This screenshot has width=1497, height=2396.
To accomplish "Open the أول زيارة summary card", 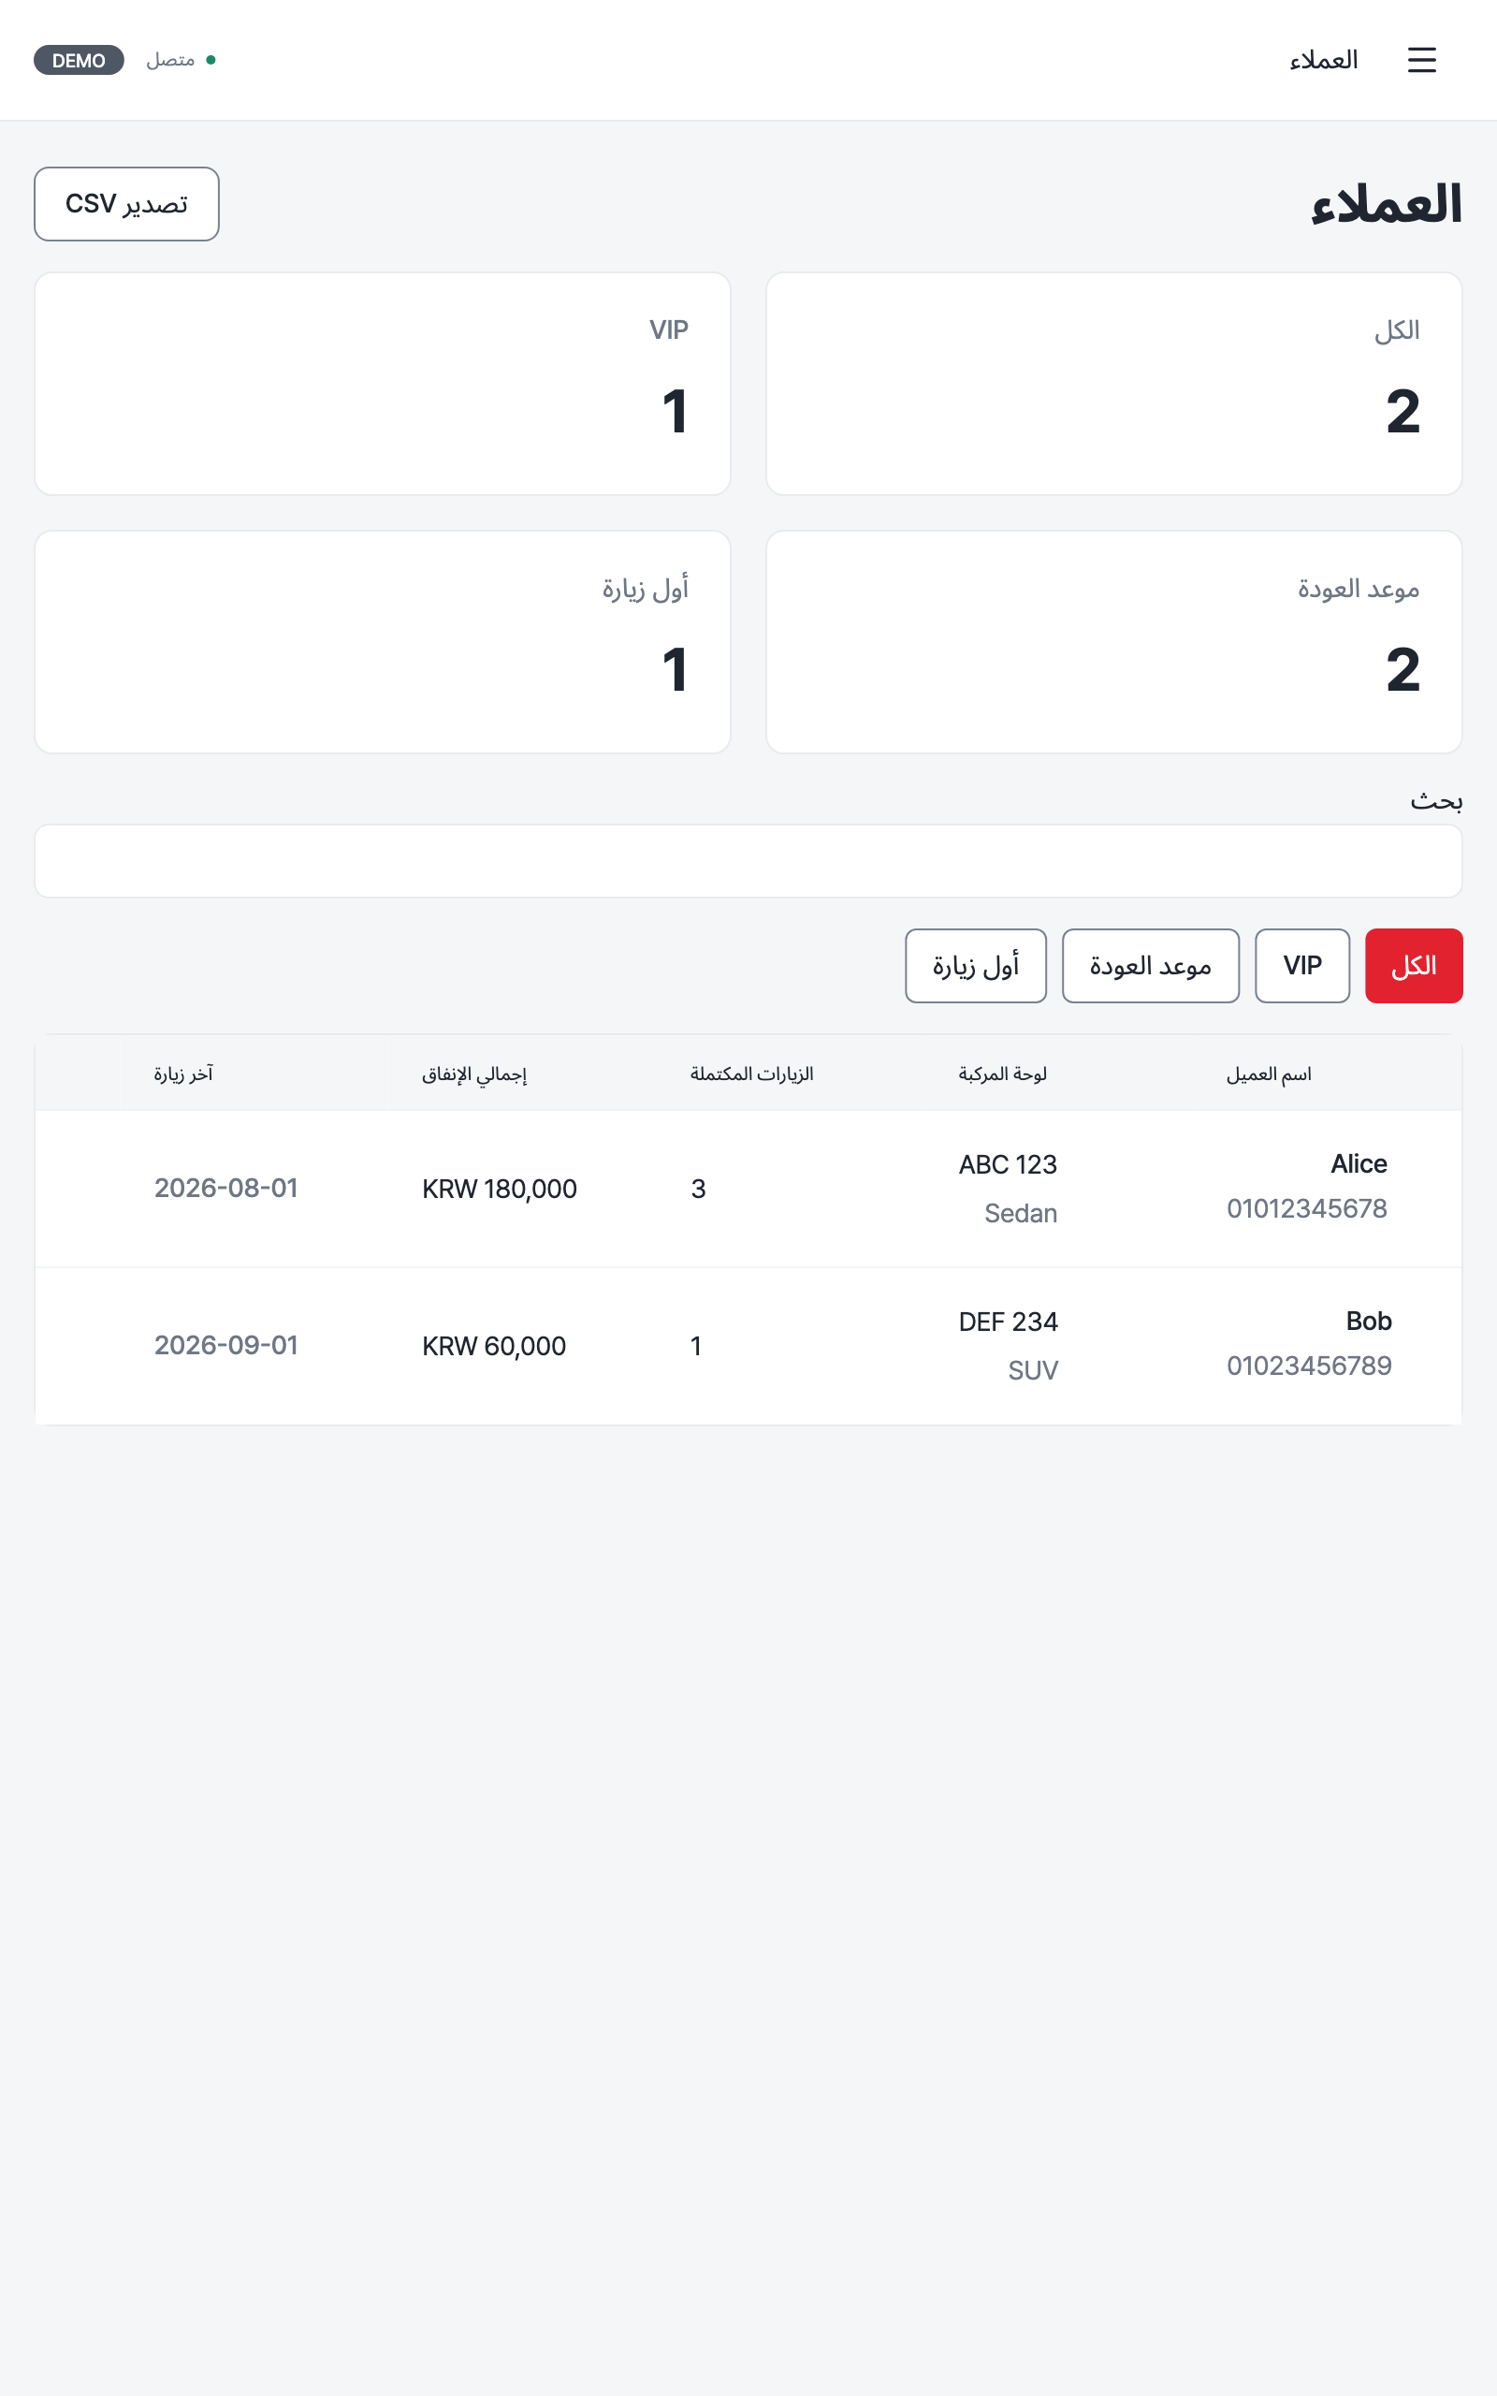I will [x=382, y=643].
